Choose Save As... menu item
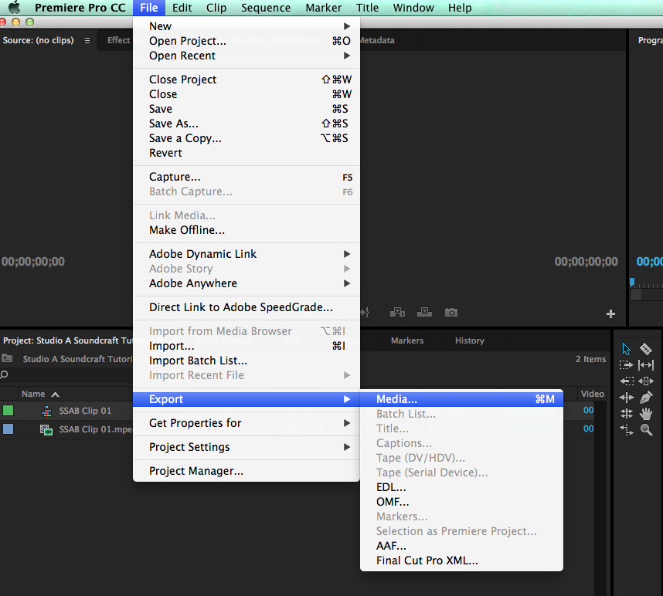Viewport: 663px width, 596px height. pyautogui.click(x=246, y=124)
